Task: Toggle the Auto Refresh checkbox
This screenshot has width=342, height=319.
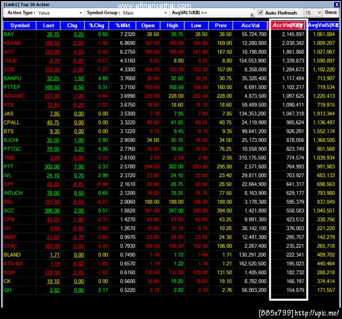Action: [260, 13]
